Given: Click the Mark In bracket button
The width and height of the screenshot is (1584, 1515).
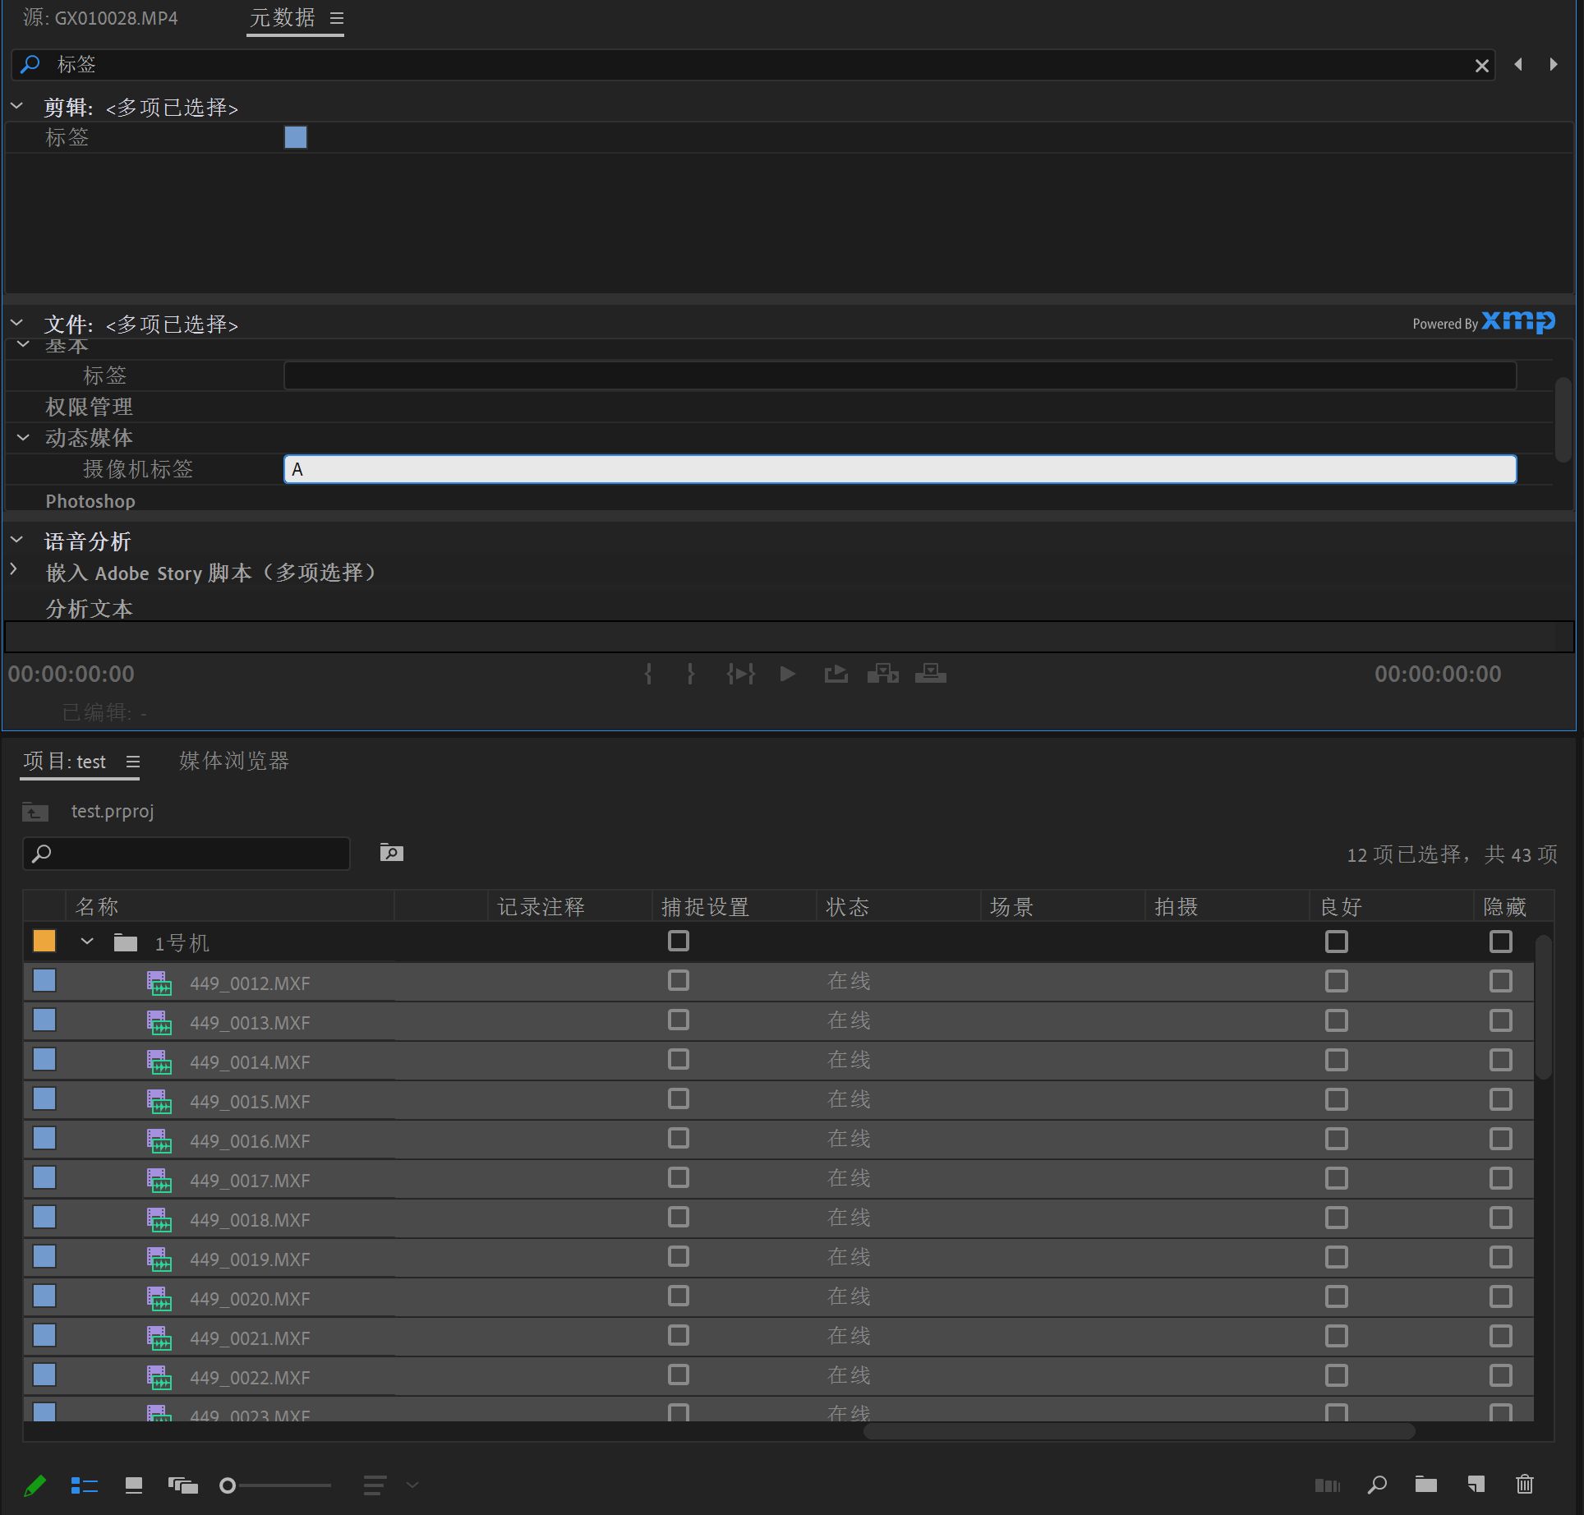Looking at the screenshot, I should click(x=648, y=675).
